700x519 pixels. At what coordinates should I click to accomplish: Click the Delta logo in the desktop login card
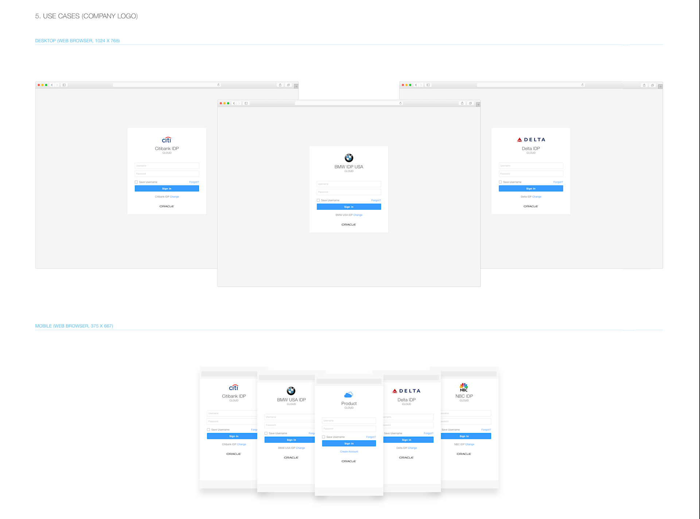click(x=531, y=140)
